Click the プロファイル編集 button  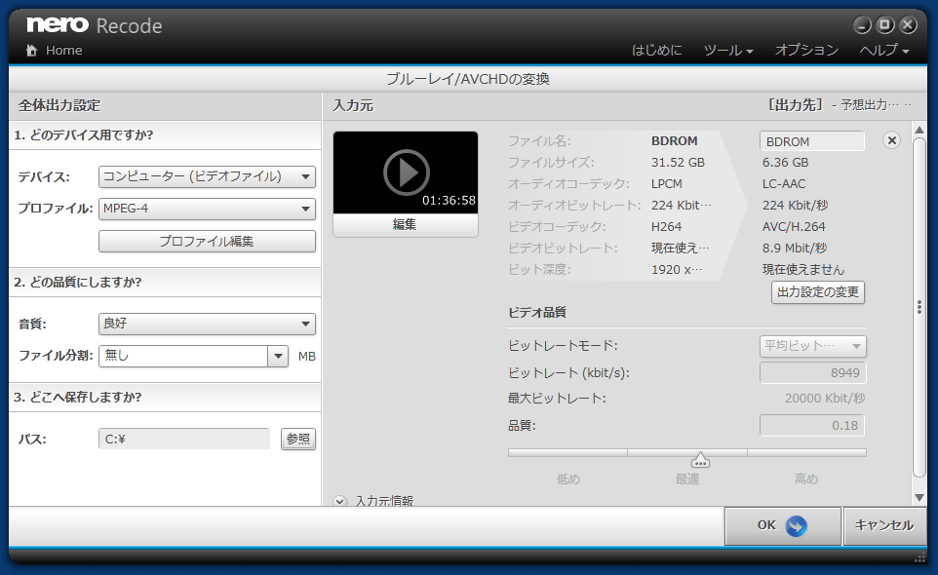207,242
